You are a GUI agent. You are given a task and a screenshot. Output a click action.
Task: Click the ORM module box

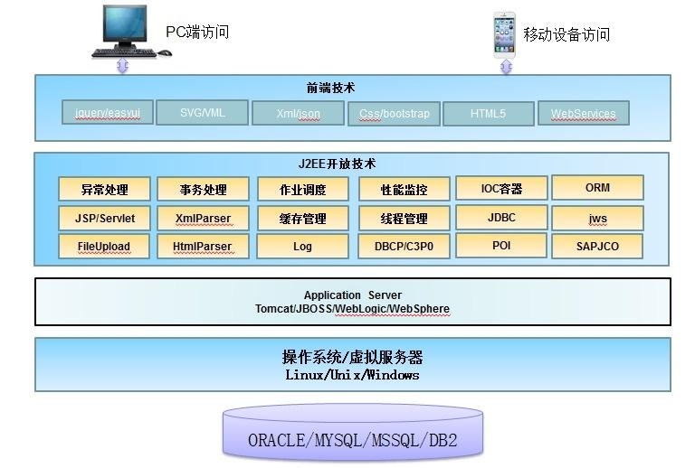(597, 188)
